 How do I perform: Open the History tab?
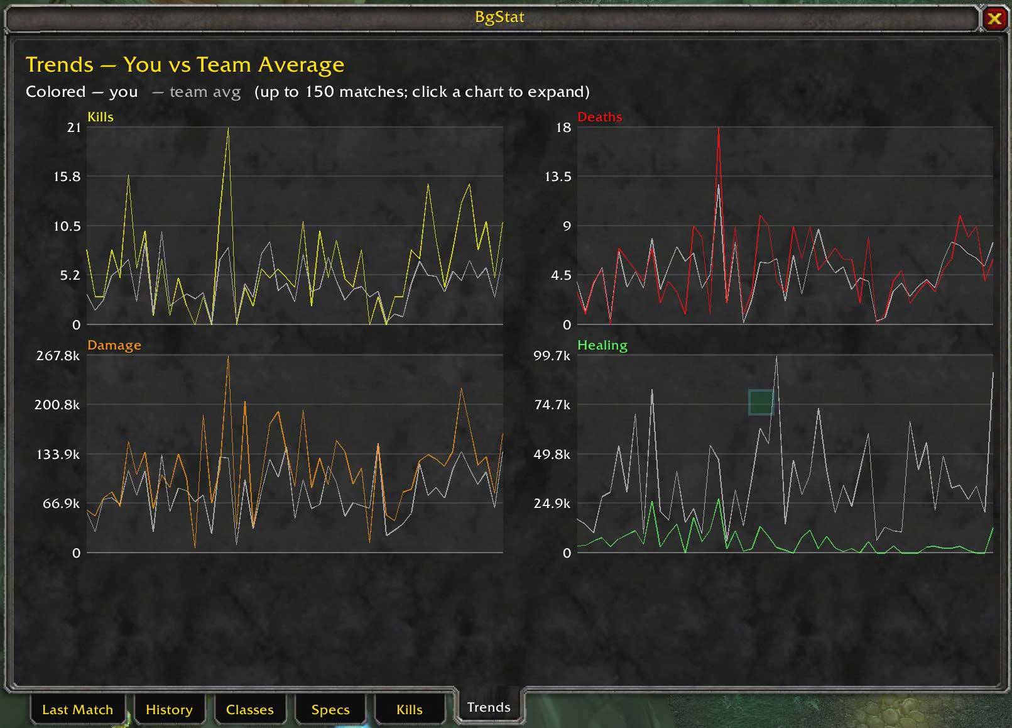(169, 709)
